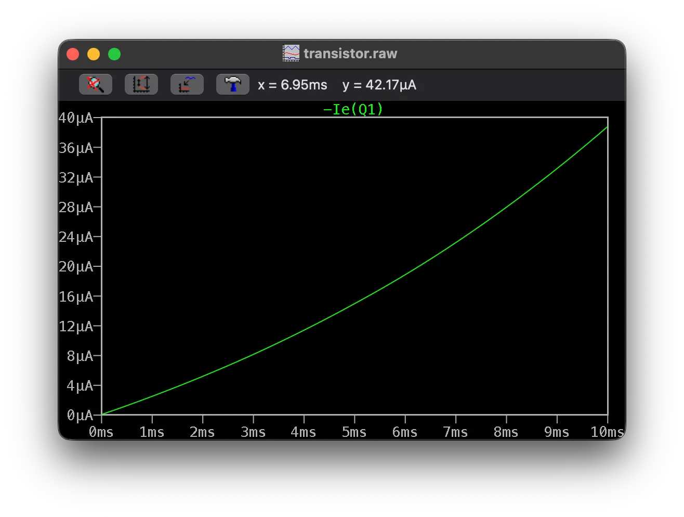Close the transistor.raw window
684x517 pixels.
73,54
